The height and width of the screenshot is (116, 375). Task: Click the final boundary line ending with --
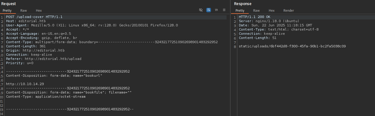coord(70,109)
